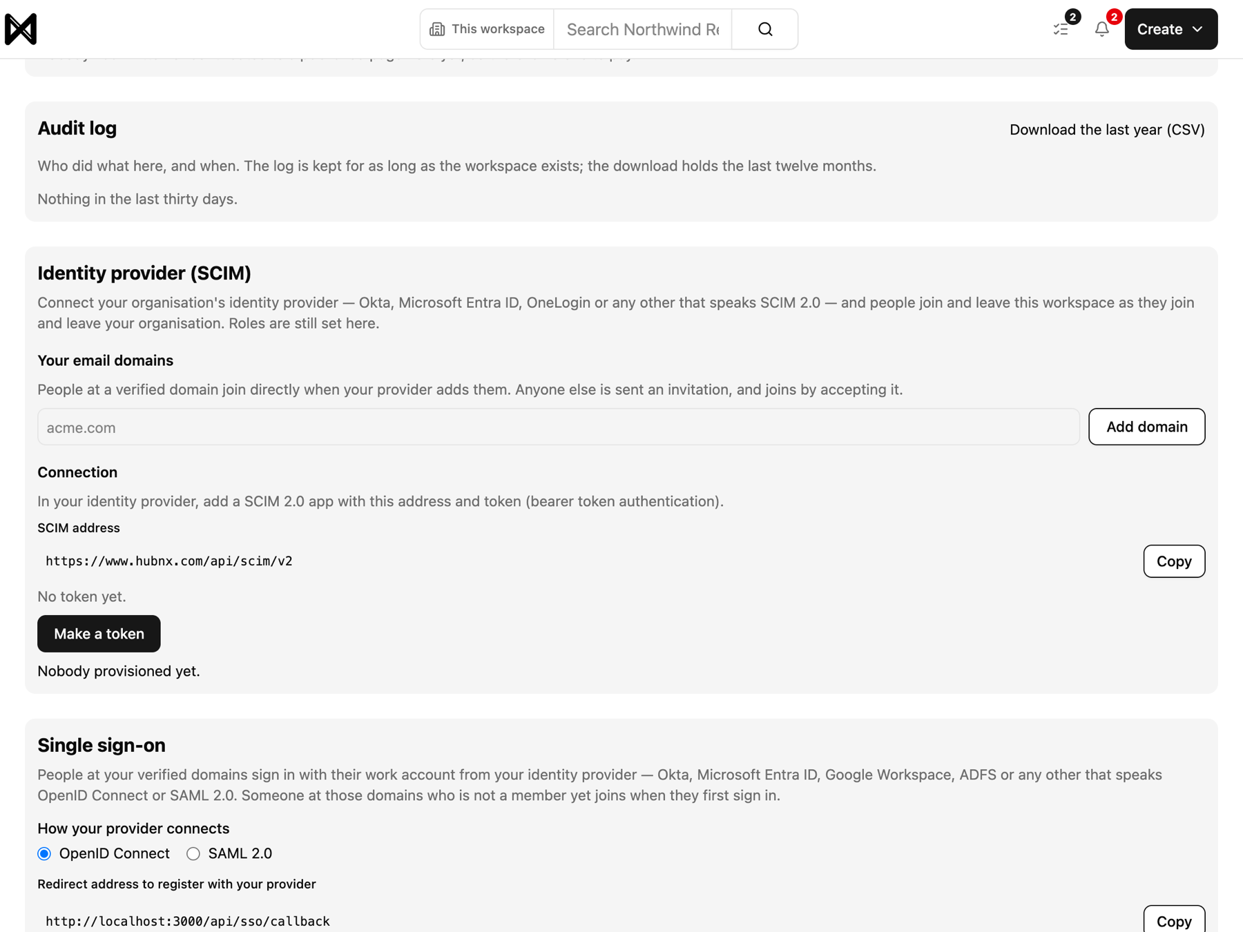1243x932 pixels.
Task: Select the OpenID Connect radio option
Action: coord(45,854)
